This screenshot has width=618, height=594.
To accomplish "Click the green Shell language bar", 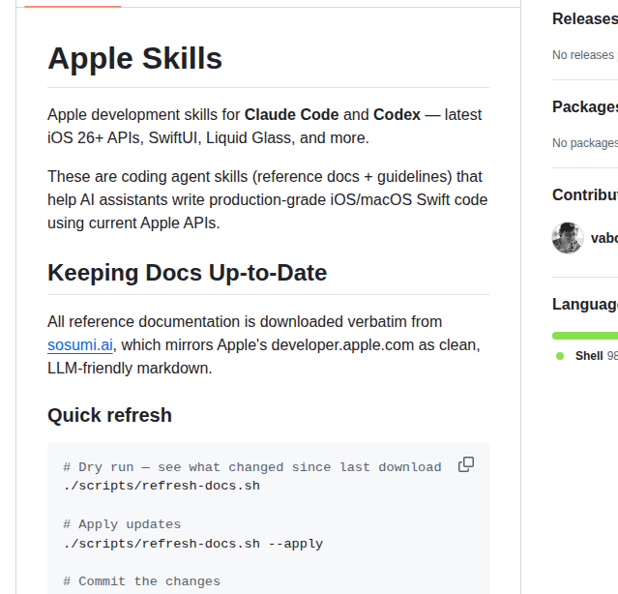I will pos(585,336).
